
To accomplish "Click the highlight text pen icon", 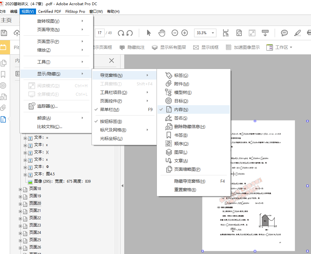I will (297, 33).
